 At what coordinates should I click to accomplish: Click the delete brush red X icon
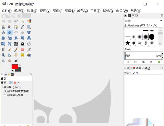(151, 62)
